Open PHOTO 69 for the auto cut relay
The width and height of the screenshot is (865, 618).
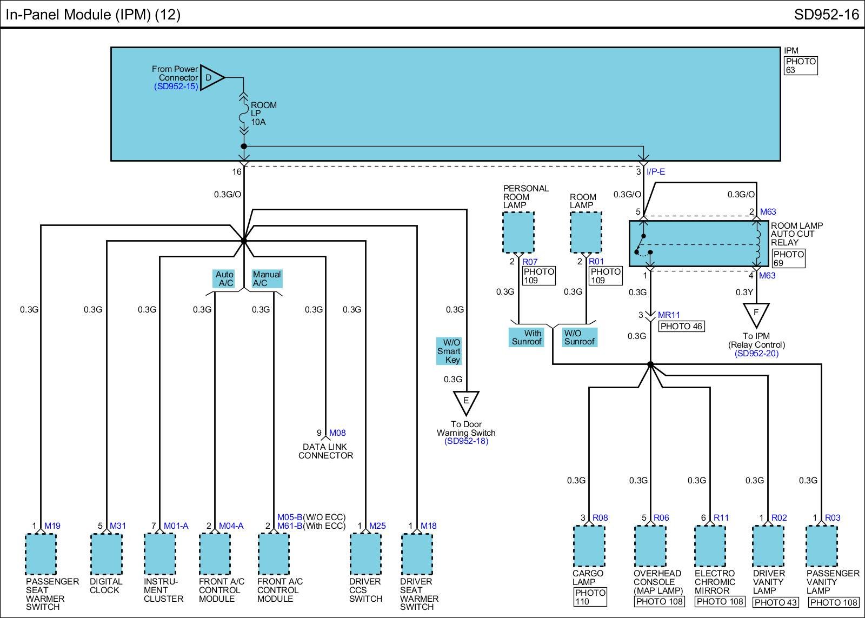[x=788, y=258]
